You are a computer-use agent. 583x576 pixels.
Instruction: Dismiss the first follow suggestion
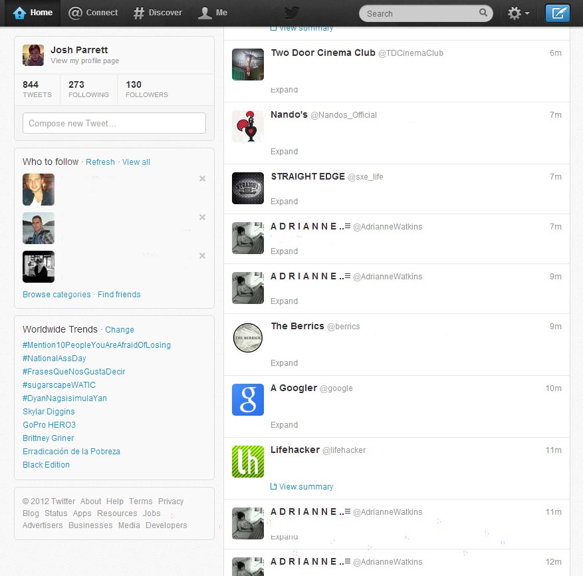(202, 179)
